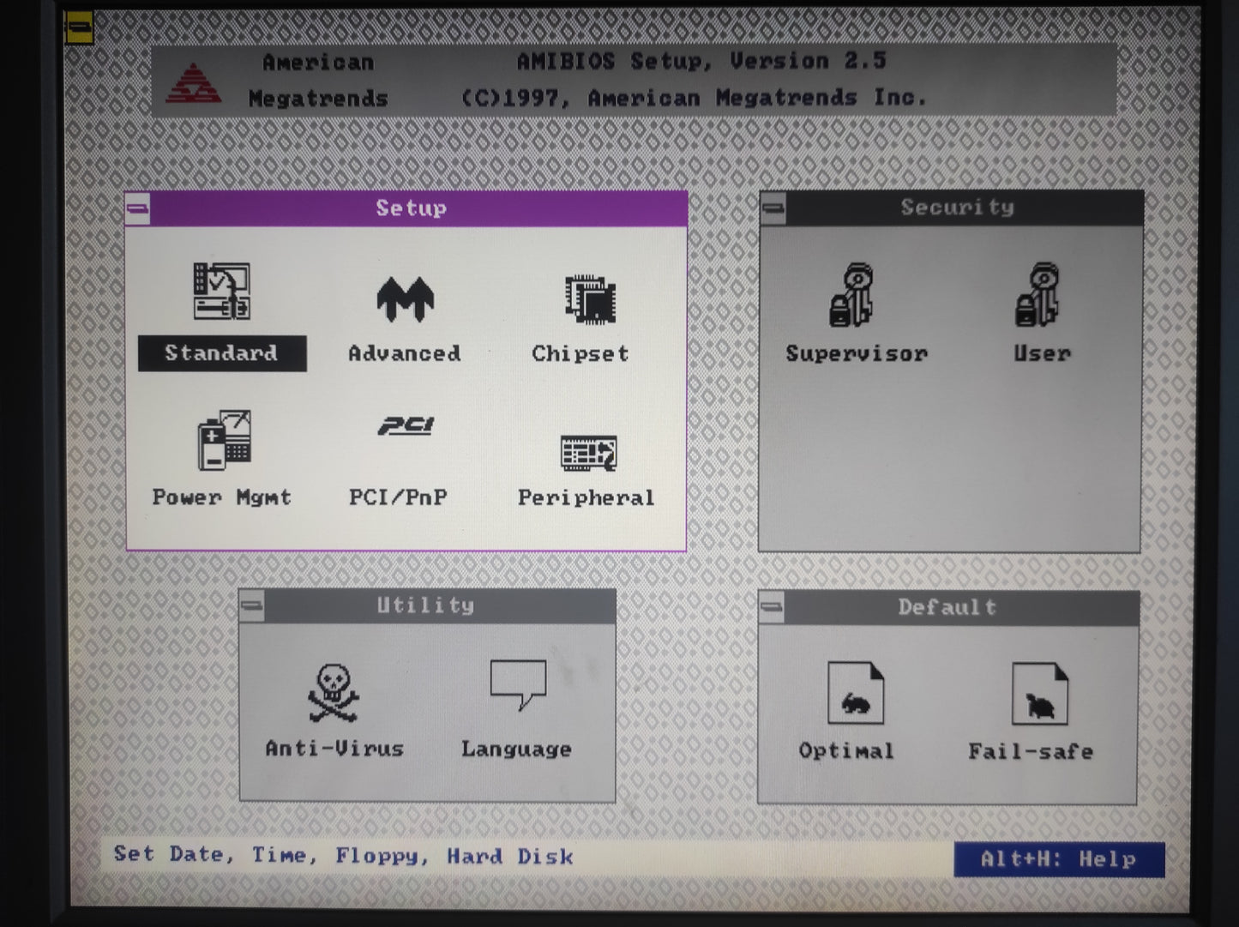Click the Alt+H: Help button
Screen dimensions: 1239x927
[x=1058, y=859]
